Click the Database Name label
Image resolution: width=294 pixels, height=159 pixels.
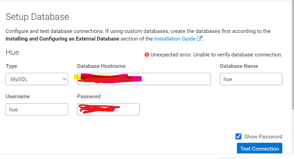(x=239, y=66)
